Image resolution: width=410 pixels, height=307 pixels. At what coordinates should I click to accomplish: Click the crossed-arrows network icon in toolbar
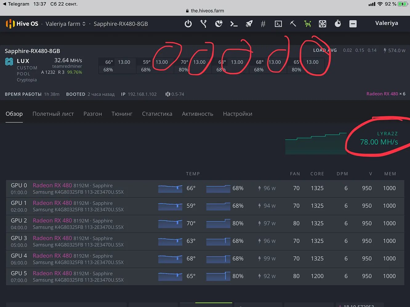click(203, 24)
